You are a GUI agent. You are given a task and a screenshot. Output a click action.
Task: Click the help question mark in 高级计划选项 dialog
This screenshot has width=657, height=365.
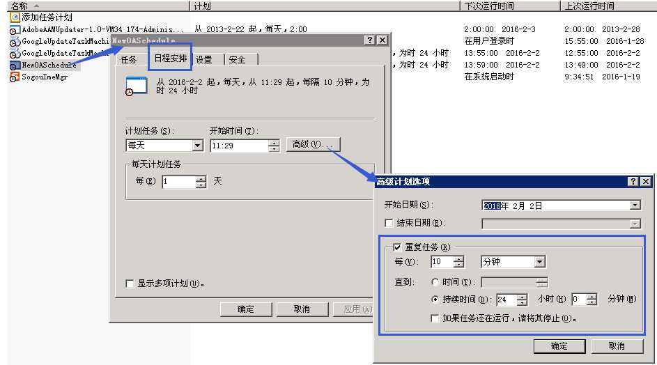633,181
